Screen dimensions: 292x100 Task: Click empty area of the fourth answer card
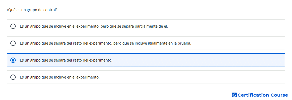pos(186,77)
